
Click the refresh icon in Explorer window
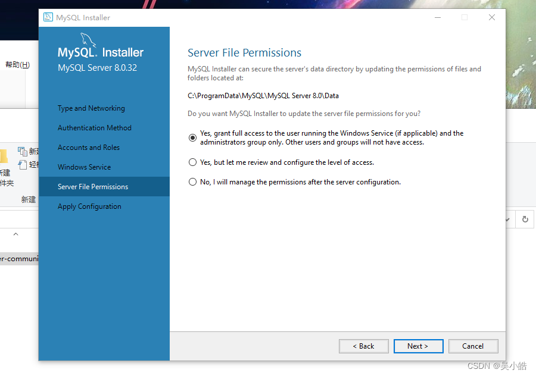coord(525,220)
